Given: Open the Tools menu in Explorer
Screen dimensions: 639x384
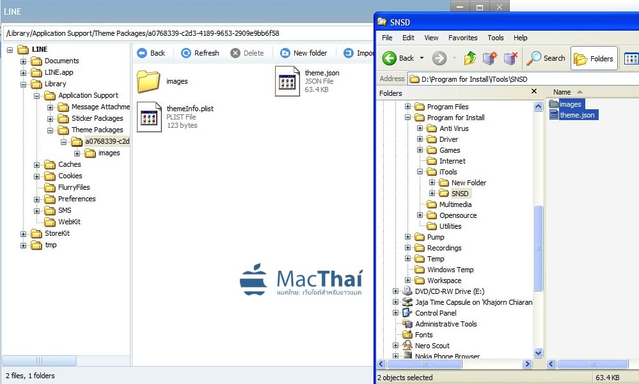Looking at the screenshot, I should (496, 38).
